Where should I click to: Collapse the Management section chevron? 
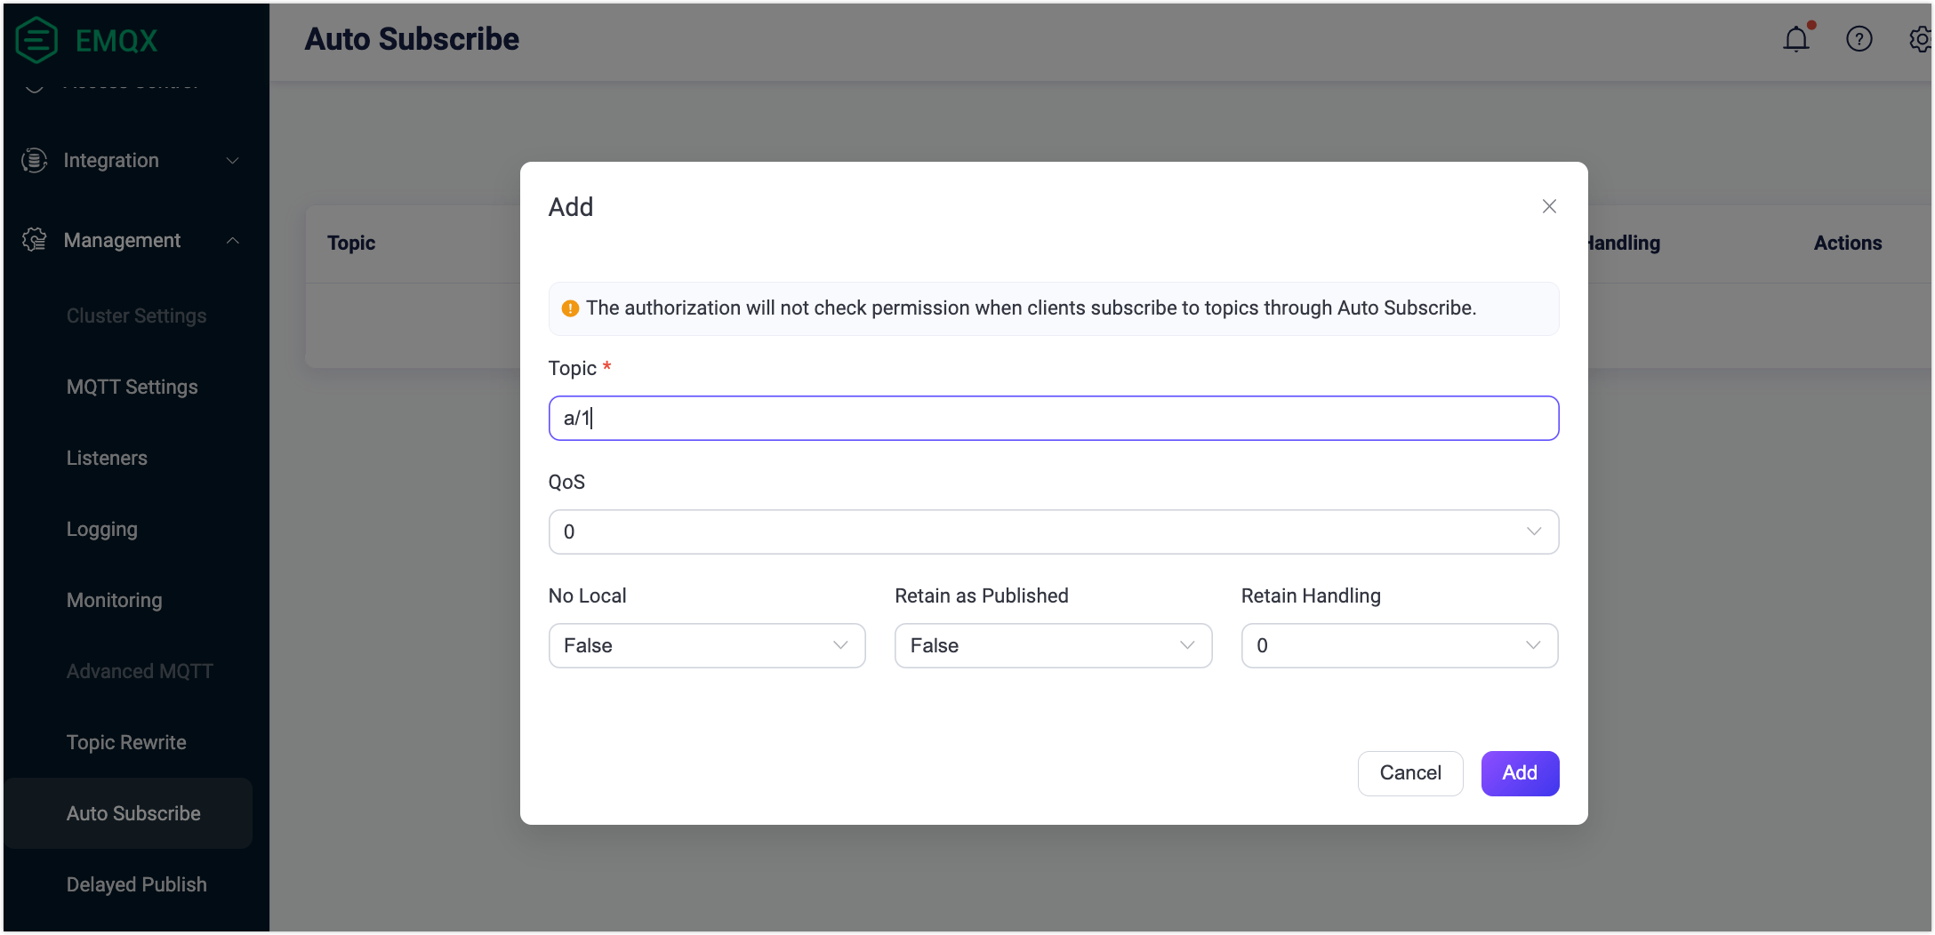[x=233, y=240]
